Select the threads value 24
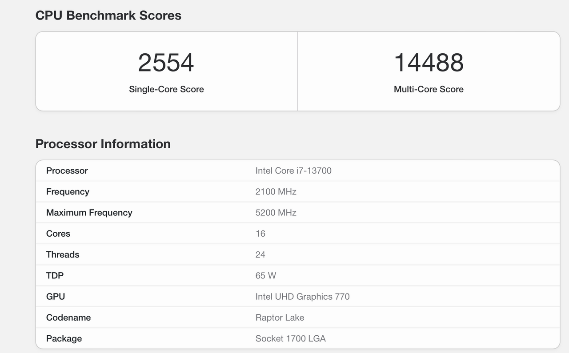This screenshot has height=353, width=569. coord(260,254)
